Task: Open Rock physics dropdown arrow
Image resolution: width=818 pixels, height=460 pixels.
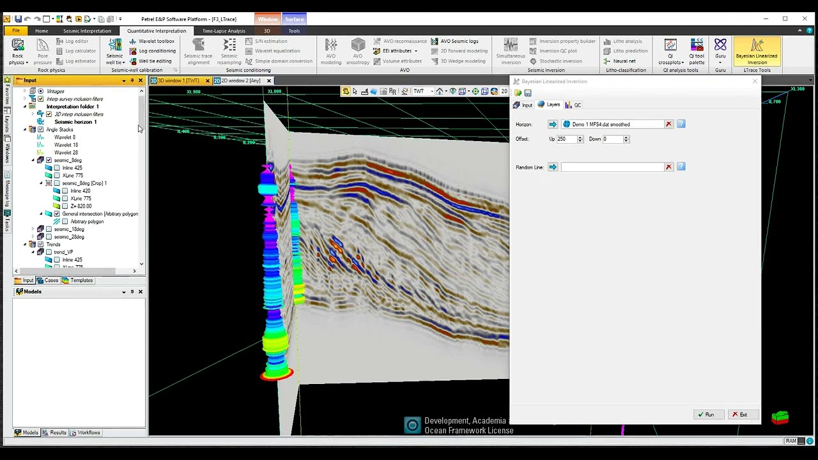Action: pyautogui.click(x=27, y=63)
